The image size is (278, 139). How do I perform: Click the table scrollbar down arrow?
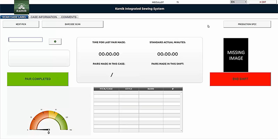pos(181,131)
